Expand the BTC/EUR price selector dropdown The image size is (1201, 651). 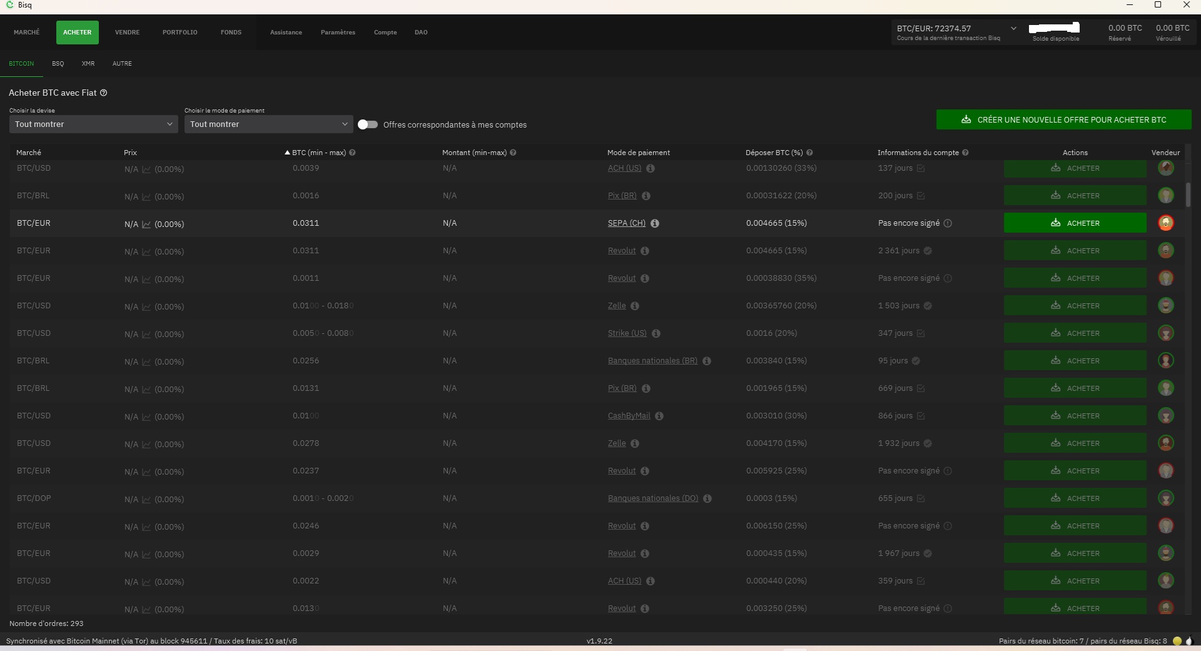[x=1013, y=28]
